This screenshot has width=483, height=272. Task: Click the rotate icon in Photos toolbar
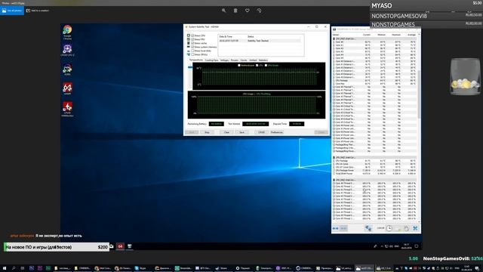pyautogui.click(x=259, y=11)
